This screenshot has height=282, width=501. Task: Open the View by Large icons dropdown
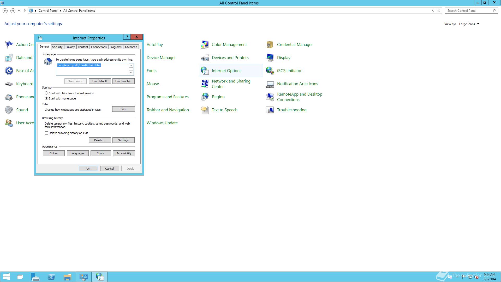point(469,24)
